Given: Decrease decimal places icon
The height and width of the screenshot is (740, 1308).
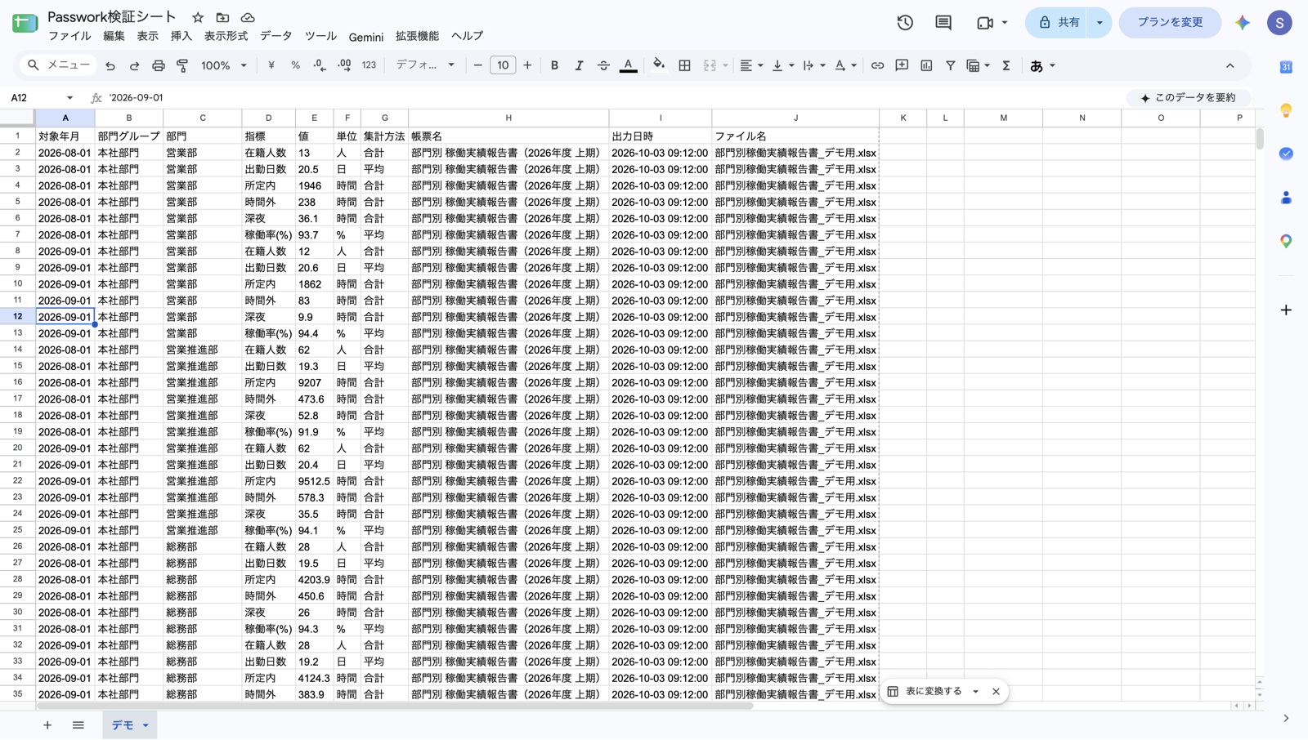Looking at the screenshot, I should point(320,66).
